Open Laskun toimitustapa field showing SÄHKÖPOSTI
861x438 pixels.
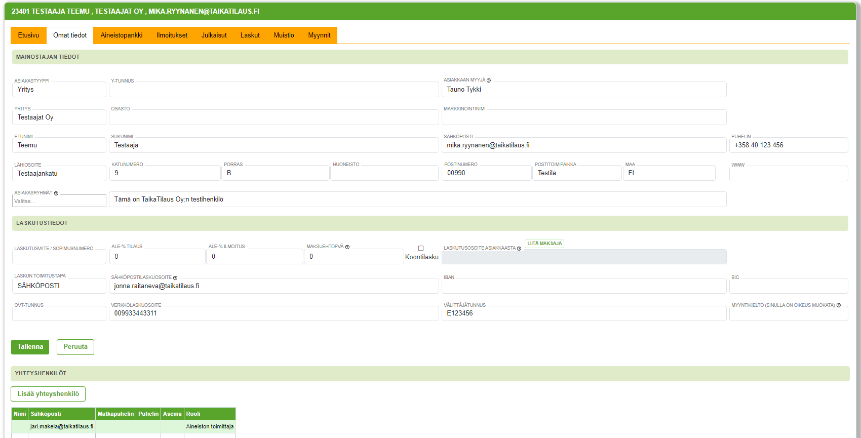(59, 286)
